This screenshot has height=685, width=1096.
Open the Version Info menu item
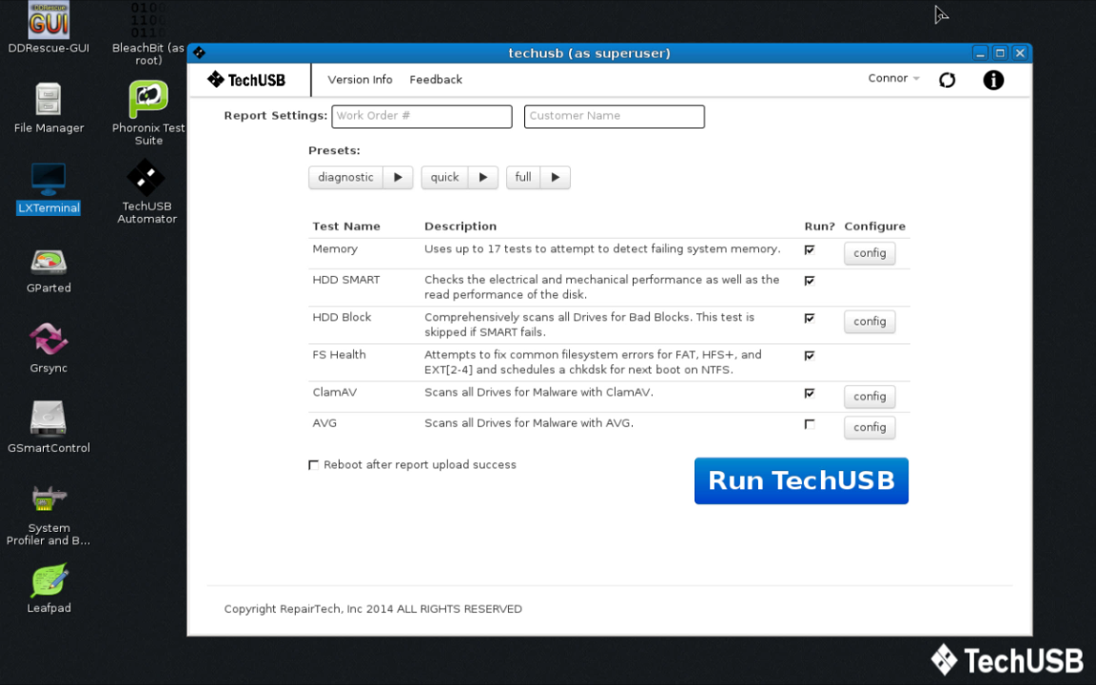click(x=360, y=80)
